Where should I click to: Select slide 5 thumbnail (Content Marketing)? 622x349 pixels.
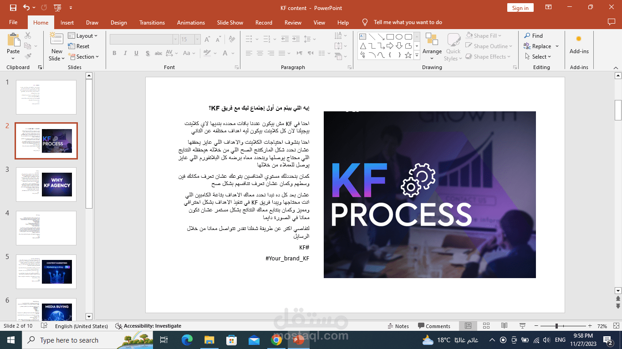point(46,271)
